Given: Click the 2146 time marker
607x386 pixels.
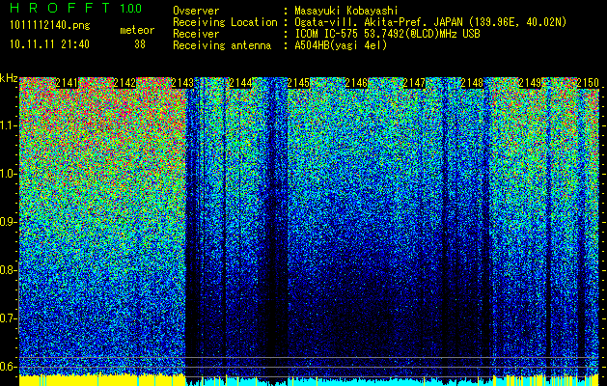Looking at the screenshot, I should click(x=356, y=83).
